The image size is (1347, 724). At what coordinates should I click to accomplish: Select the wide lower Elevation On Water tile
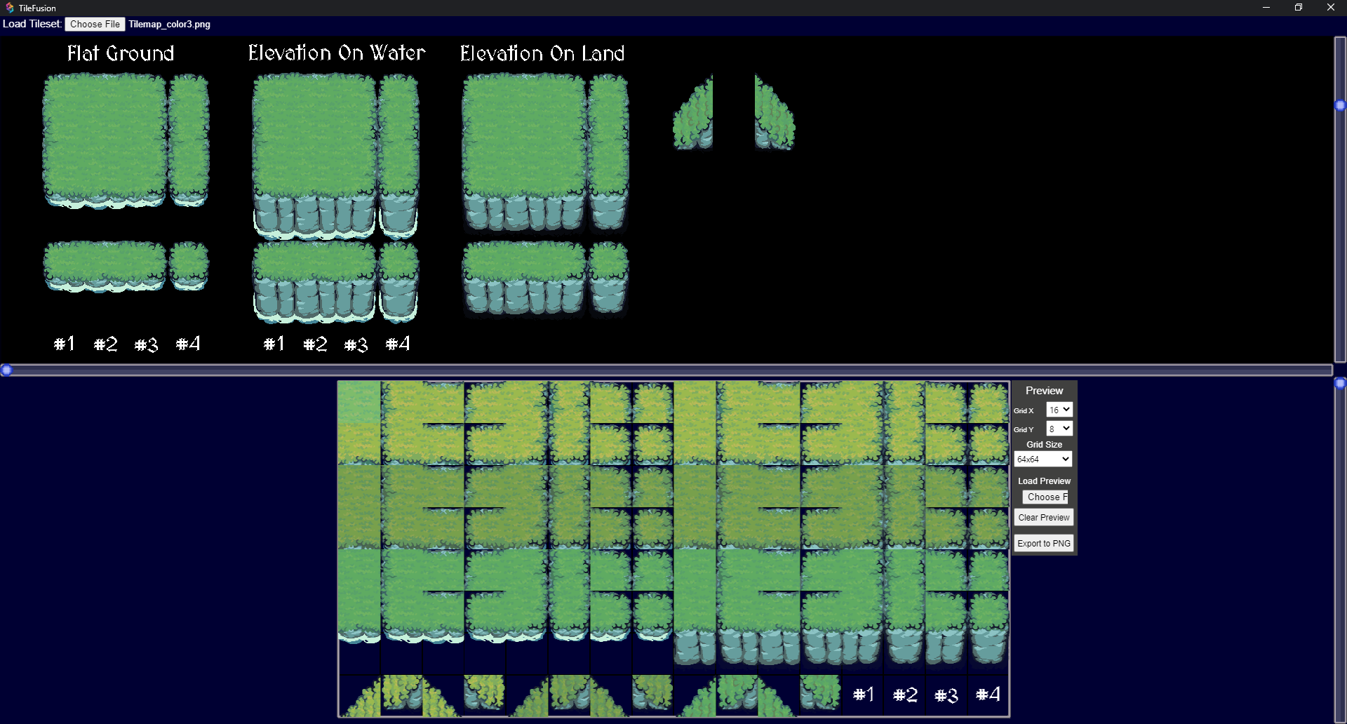pyautogui.click(x=314, y=282)
